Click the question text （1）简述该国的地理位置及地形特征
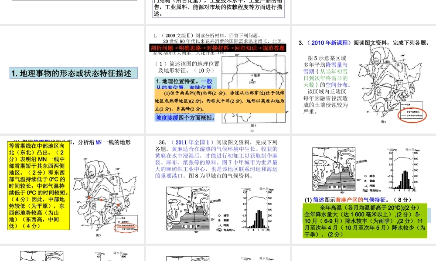Screen dimensions: 436x261 [187, 67]
